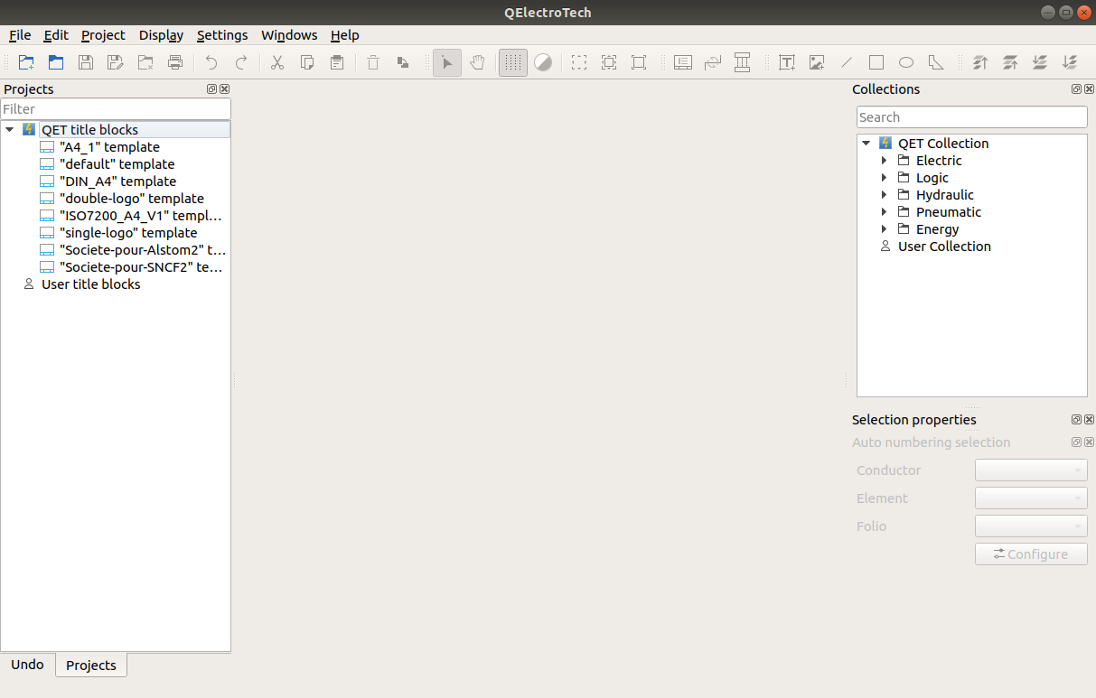Screen dimensions: 1096x698
Task: Expand the Logic folder
Action: (885, 178)
